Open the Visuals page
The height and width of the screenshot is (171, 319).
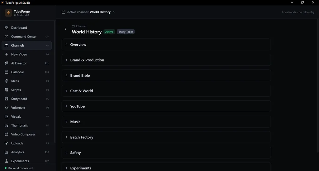(x=27, y=117)
